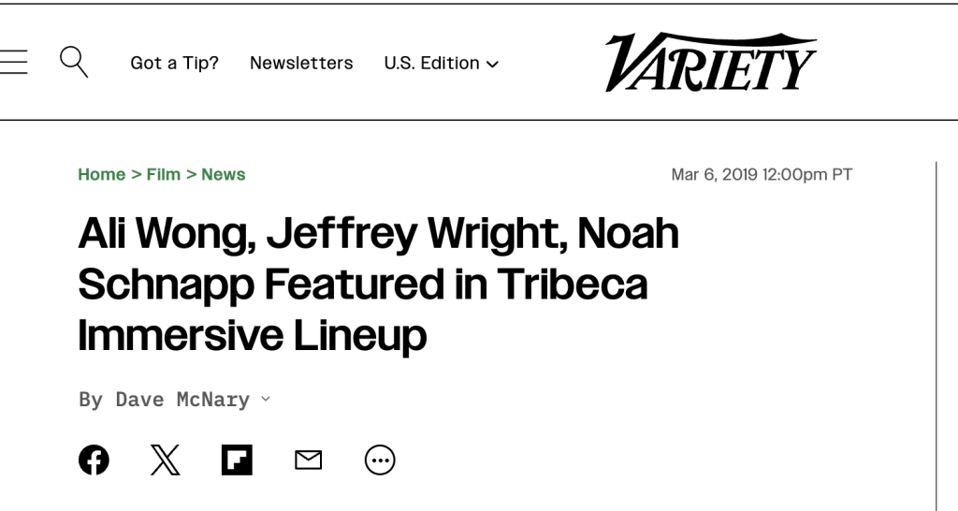Click the Tribeca Immersive Lineup headline
958x511 pixels.
[378, 285]
